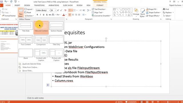The image size is (183, 103).
Task: Toggle text shadow
Action: point(47,15)
